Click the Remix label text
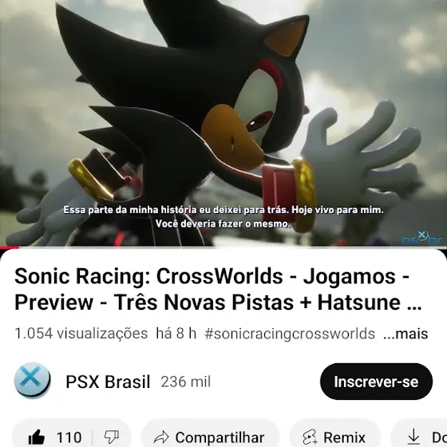This screenshot has height=447, width=447. coord(344,437)
